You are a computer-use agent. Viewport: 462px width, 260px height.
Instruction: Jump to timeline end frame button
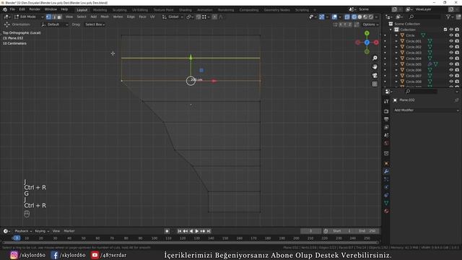click(209, 231)
